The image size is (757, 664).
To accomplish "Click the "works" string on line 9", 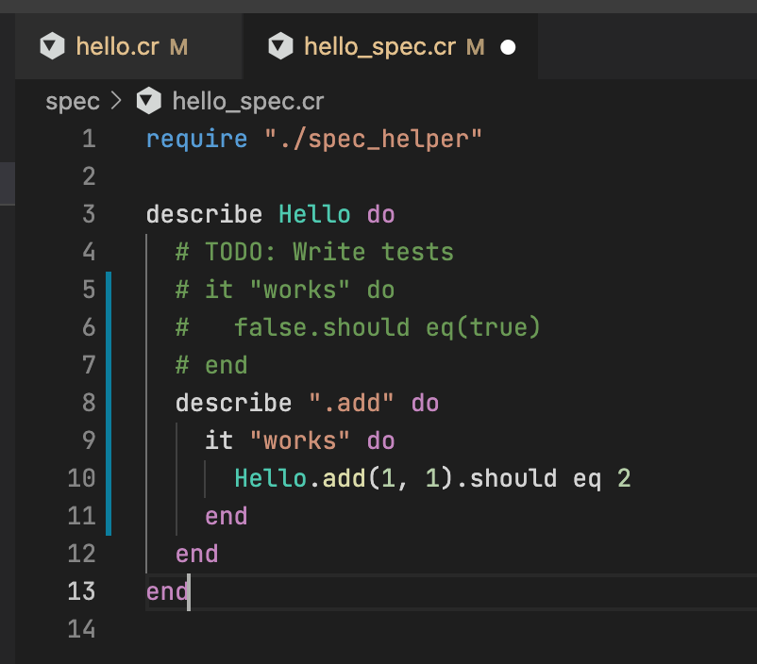I will 300,440.
